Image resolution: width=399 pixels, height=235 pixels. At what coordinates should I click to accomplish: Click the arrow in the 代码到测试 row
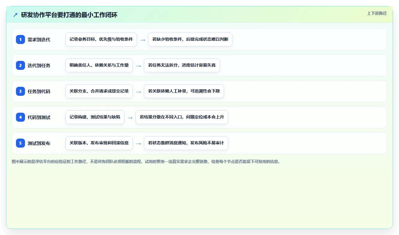point(130,117)
